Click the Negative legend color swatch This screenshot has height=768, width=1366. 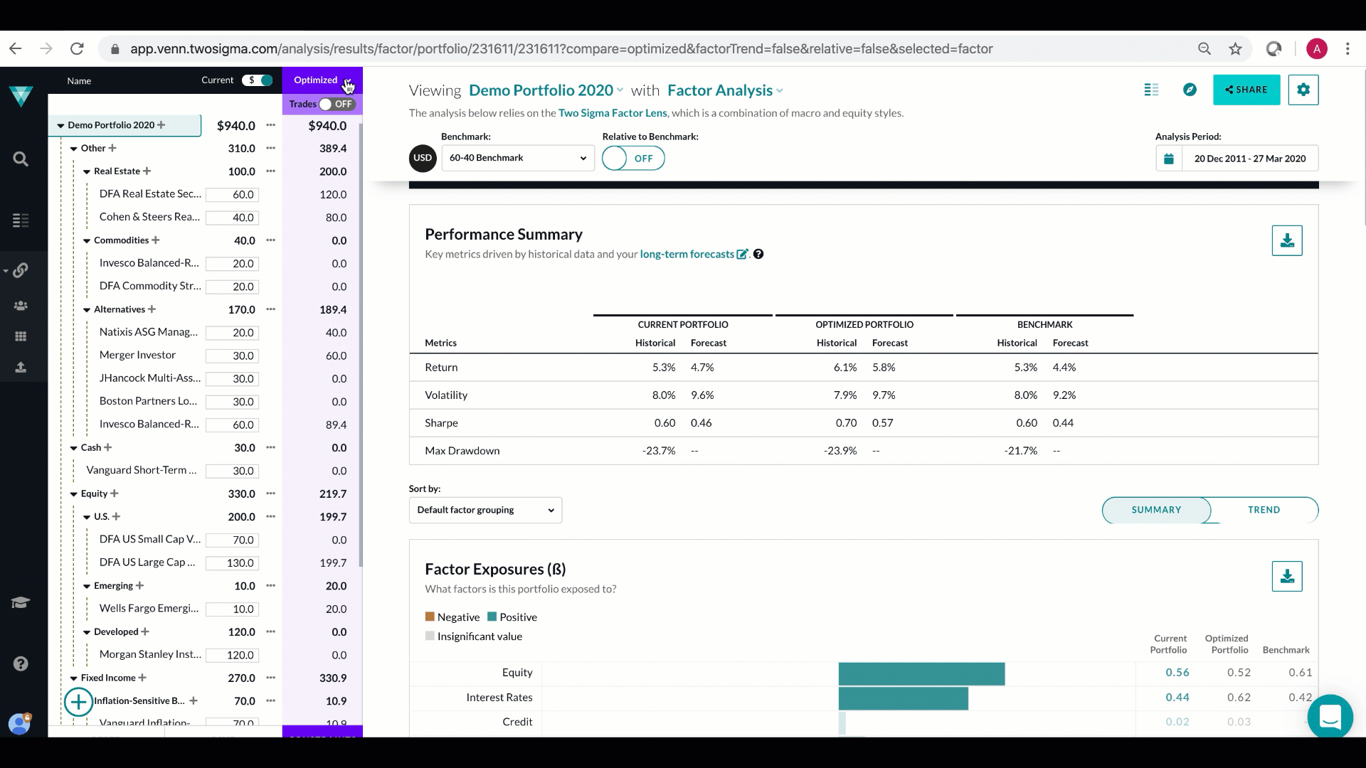tap(430, 617)
